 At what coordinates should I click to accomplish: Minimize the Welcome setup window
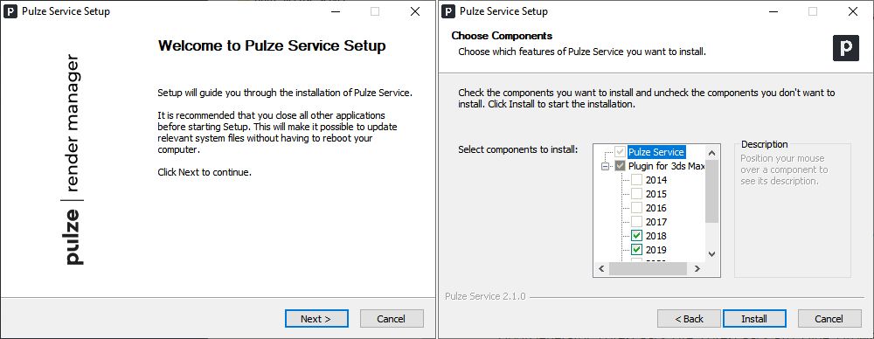click(x=336, y=11)
